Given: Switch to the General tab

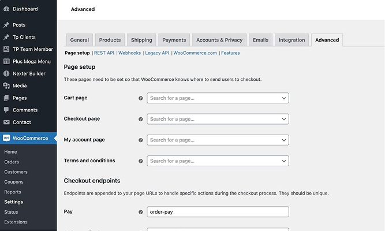Looking at the screenshot, I should coord(80,40).
